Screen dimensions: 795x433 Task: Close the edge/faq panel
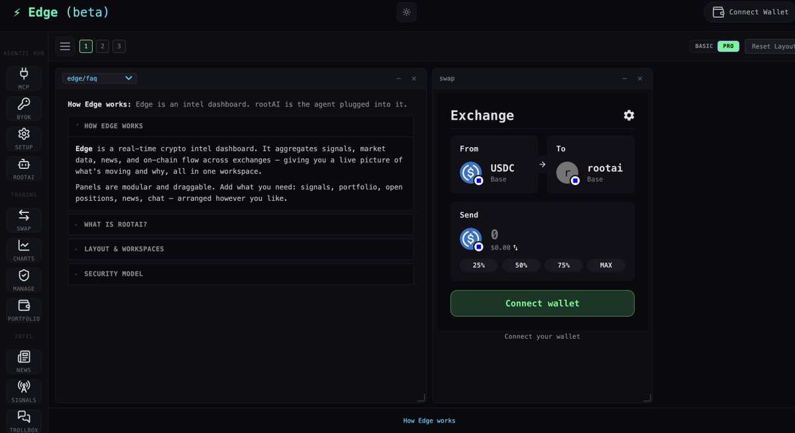coord(414,78)
